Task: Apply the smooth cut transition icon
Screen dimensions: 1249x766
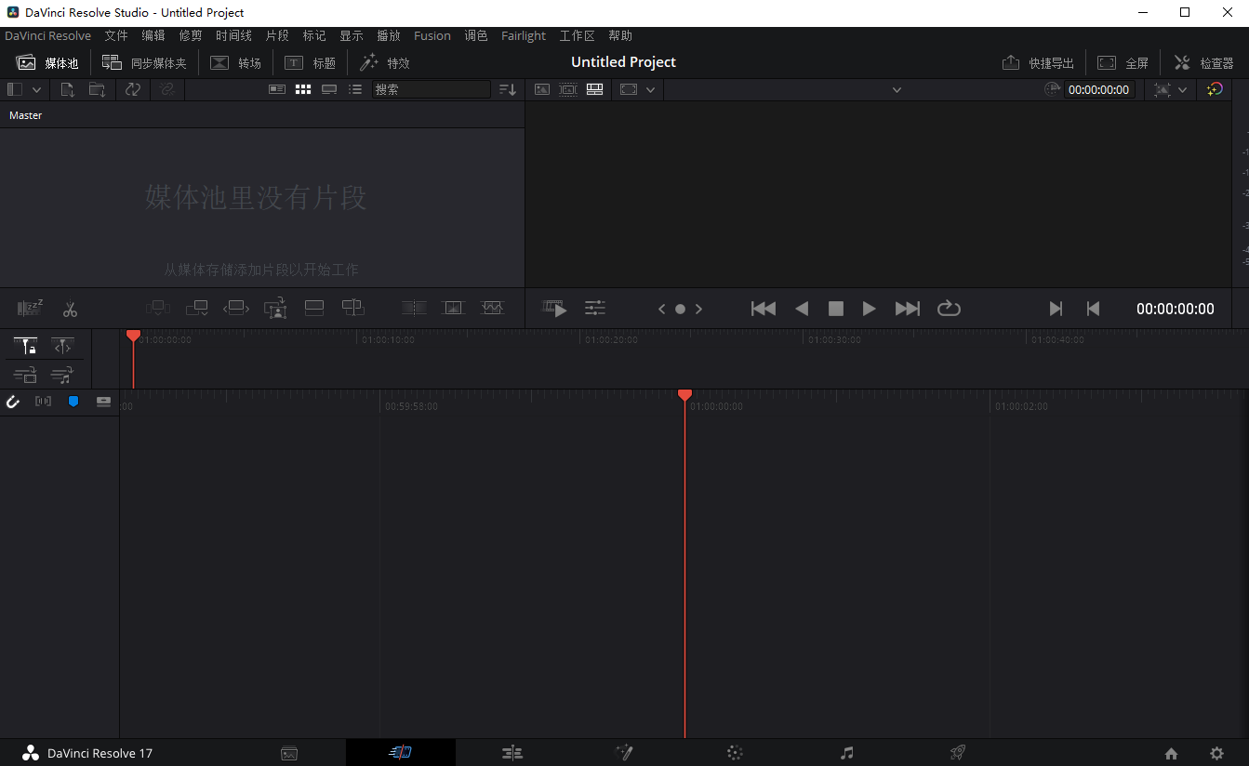Action: pyautogui.click(x=492, y=308)
